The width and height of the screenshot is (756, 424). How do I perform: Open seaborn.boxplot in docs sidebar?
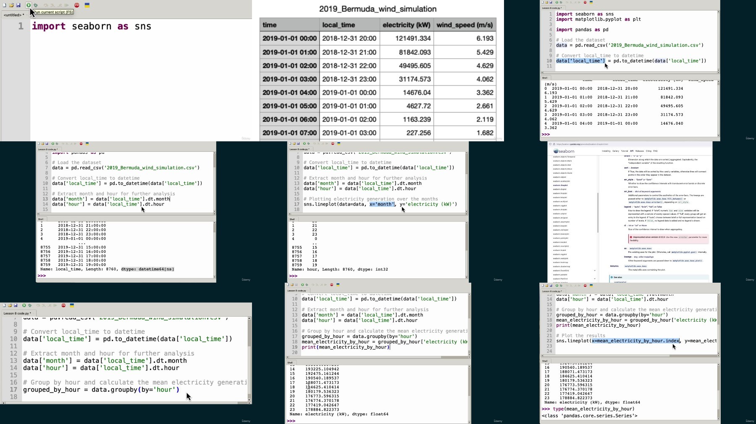point(560,226)
